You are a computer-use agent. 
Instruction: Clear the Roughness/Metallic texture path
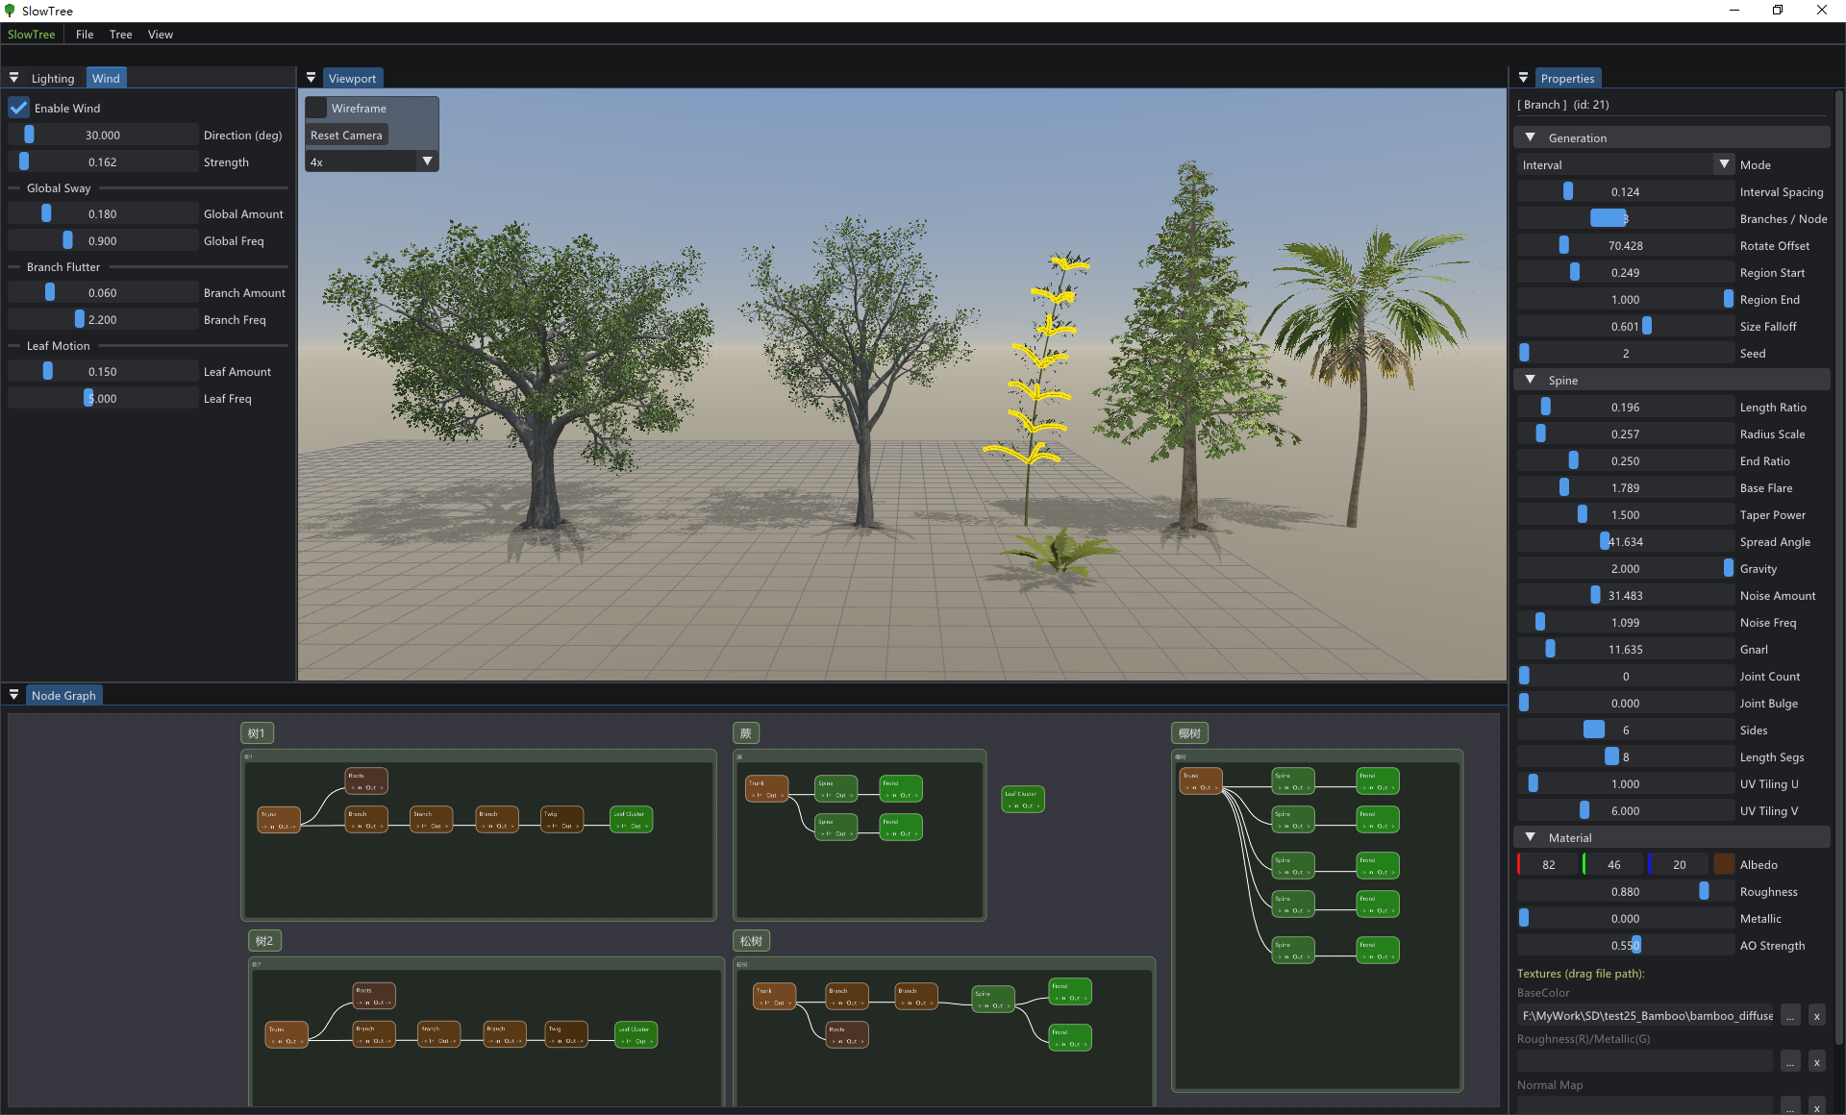pyautogui.click(x=1817, y=1062)
